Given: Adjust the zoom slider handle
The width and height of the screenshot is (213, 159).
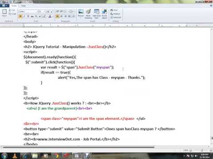Looking at the screenshot, I should (202, 150).
